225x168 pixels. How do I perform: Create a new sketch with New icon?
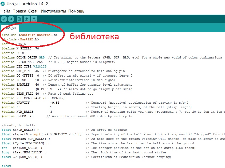pos(19,19)
